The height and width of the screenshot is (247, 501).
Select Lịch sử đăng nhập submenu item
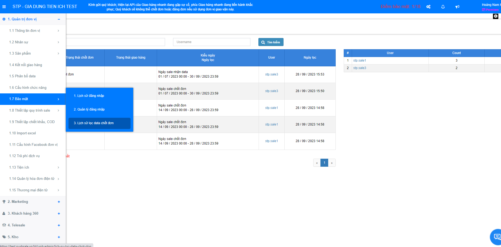pyautogui.click(x=89, y=96)
